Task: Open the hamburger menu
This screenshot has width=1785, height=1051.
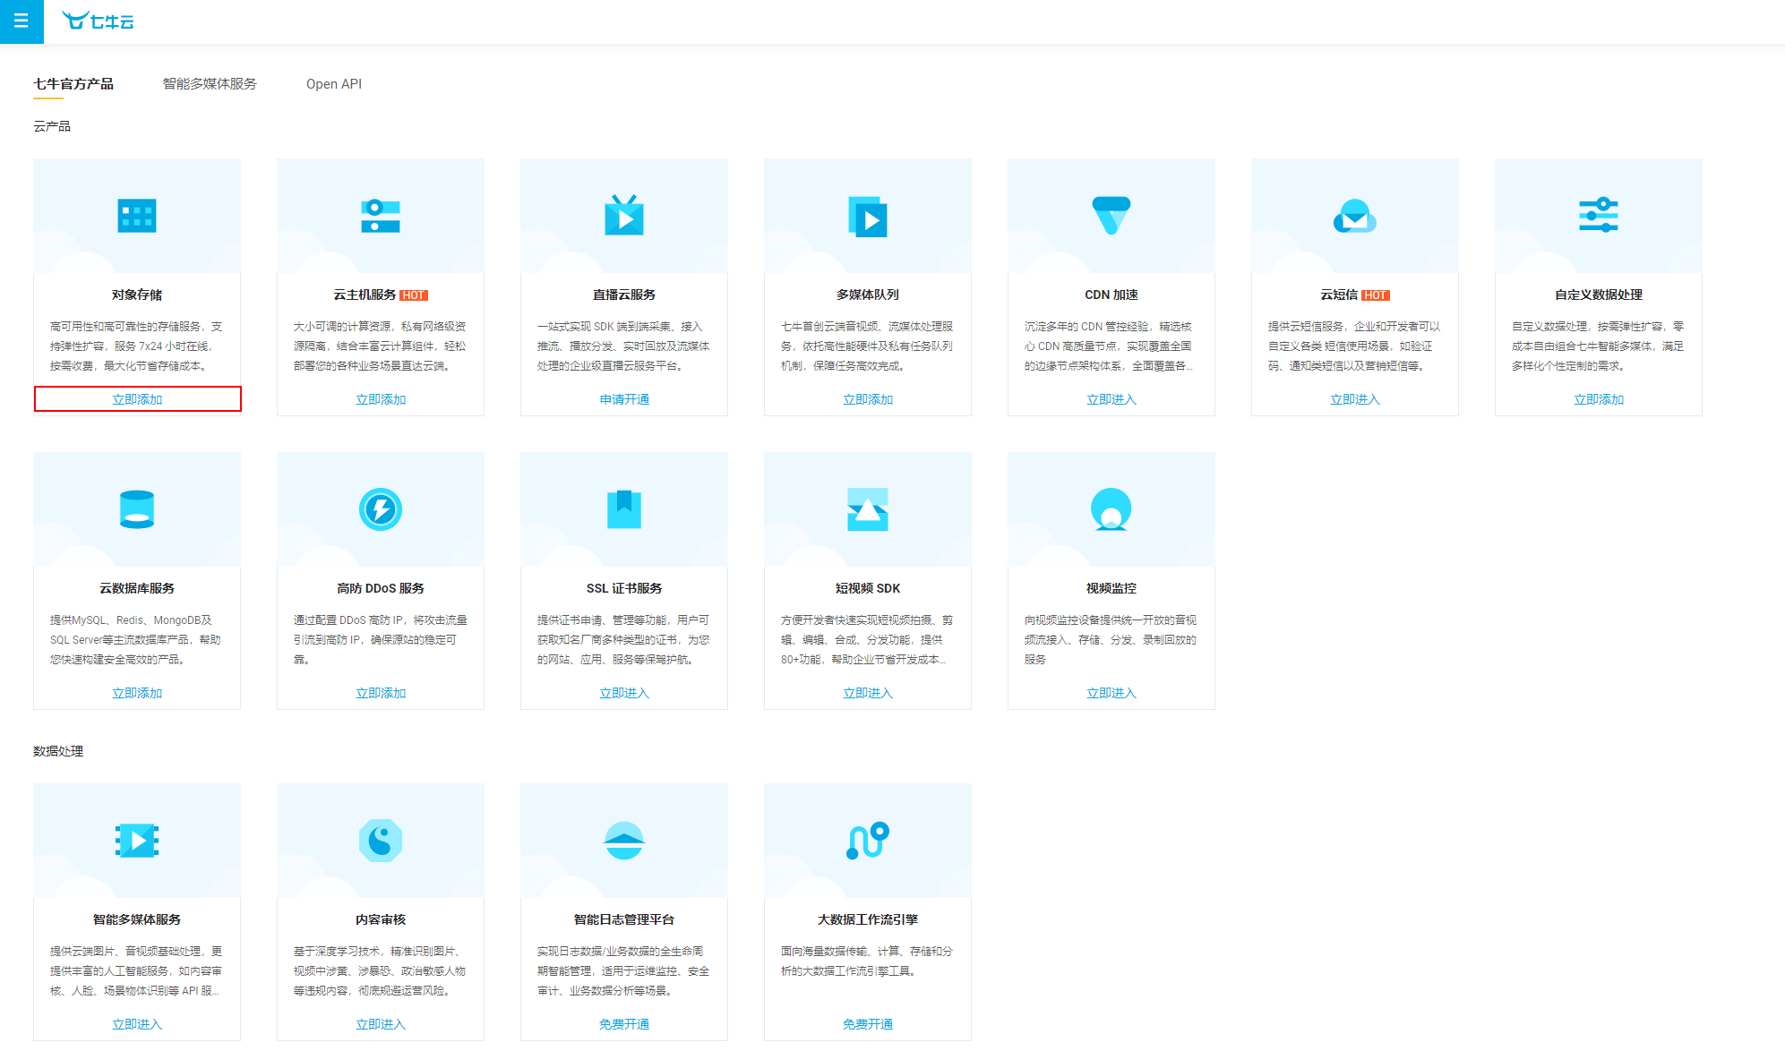Action: (x=21, y=21)
